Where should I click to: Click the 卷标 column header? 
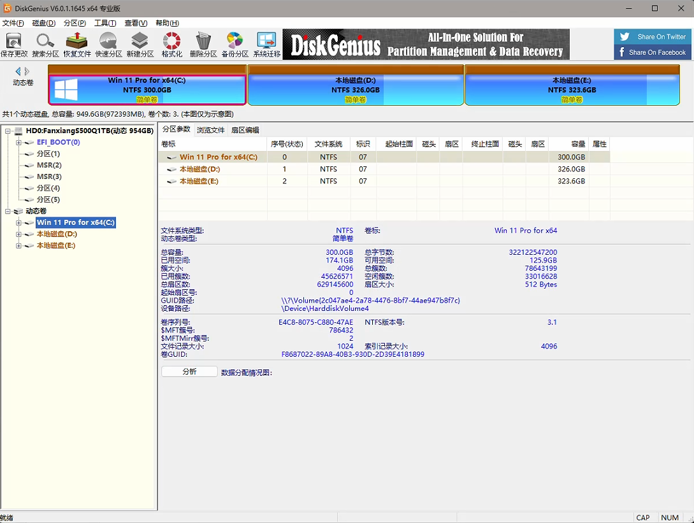point(213,144)
